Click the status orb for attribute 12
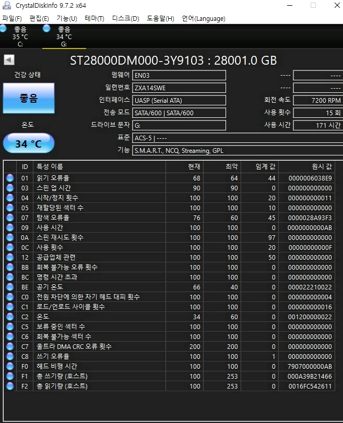The width and height of the screenshot is (343, 423). pos(10,257)
